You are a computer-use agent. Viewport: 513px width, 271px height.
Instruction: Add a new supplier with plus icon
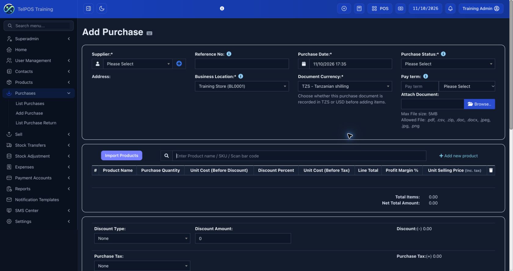tap(179, 64)
